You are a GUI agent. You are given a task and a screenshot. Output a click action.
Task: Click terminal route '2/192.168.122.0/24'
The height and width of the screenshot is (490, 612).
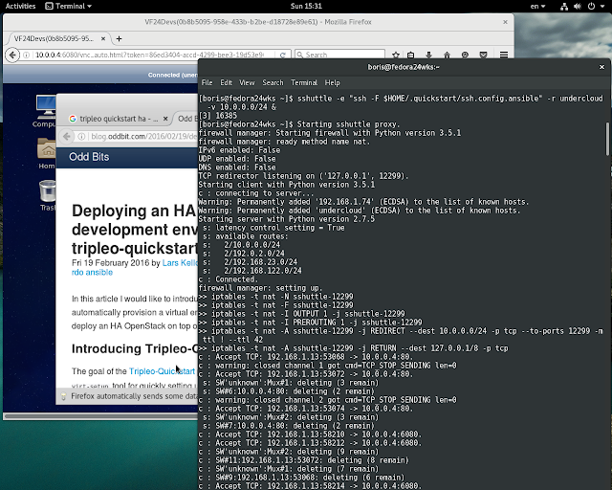coord(263,271)
